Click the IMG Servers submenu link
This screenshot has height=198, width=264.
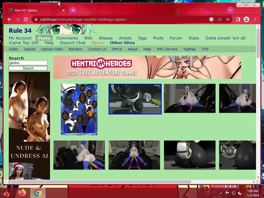(x=167, y=49)
